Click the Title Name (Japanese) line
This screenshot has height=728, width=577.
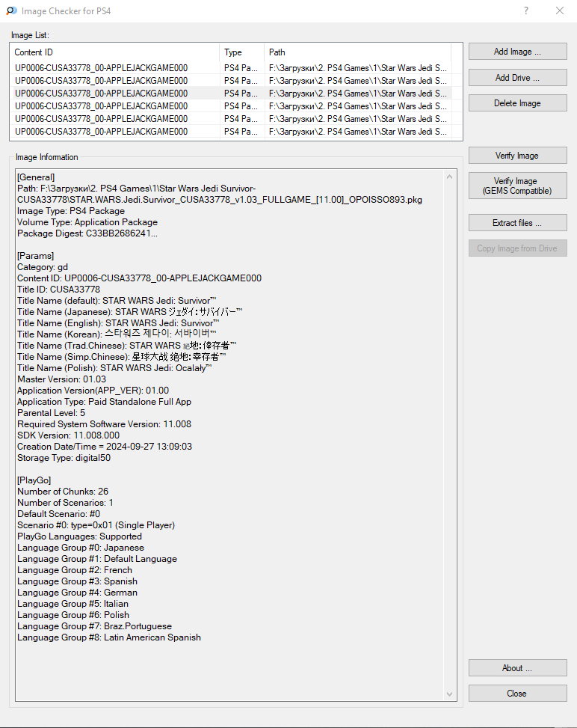130,311
